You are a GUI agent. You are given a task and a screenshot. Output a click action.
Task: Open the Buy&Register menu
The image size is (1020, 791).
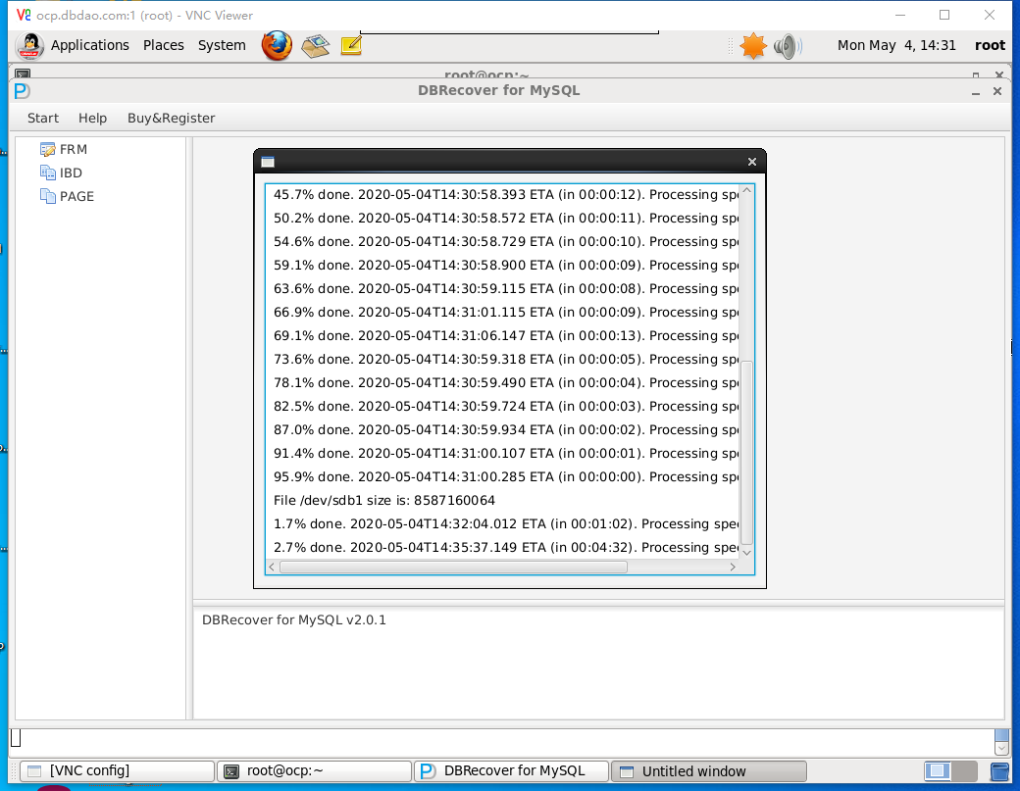[x=171, y=118]
